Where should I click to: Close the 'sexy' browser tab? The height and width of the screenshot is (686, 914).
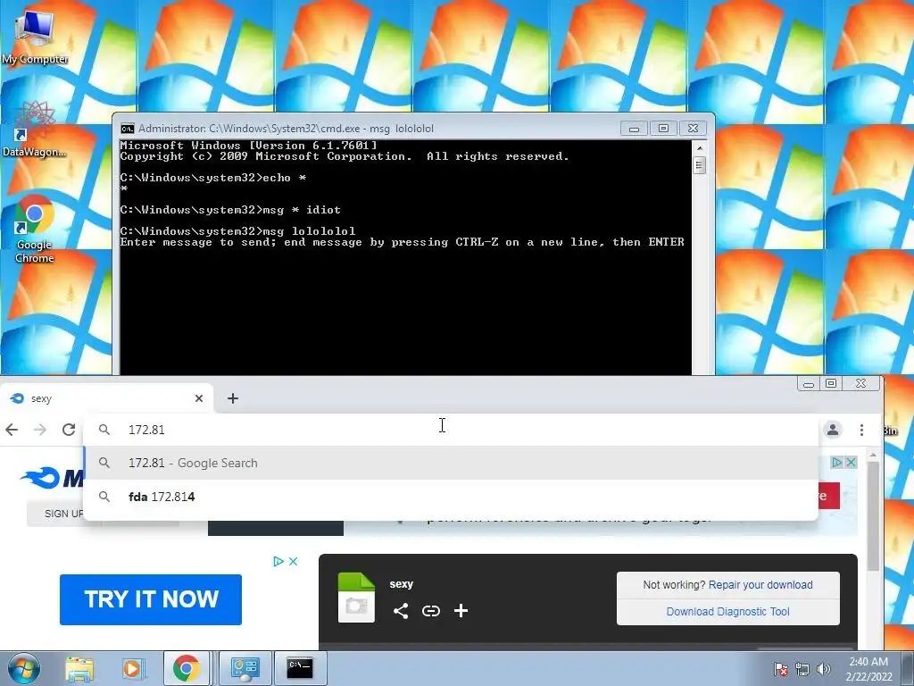[x=199, y=398]
